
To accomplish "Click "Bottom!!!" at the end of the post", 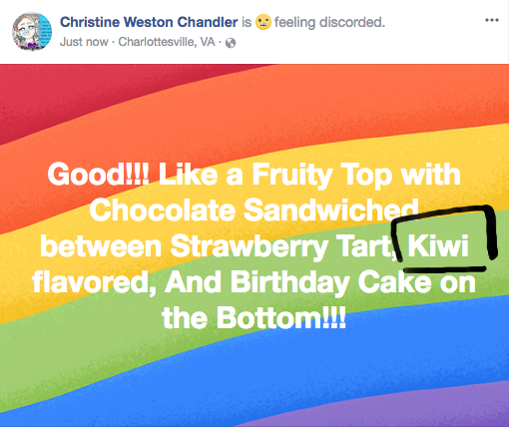I will coord(281,318).
